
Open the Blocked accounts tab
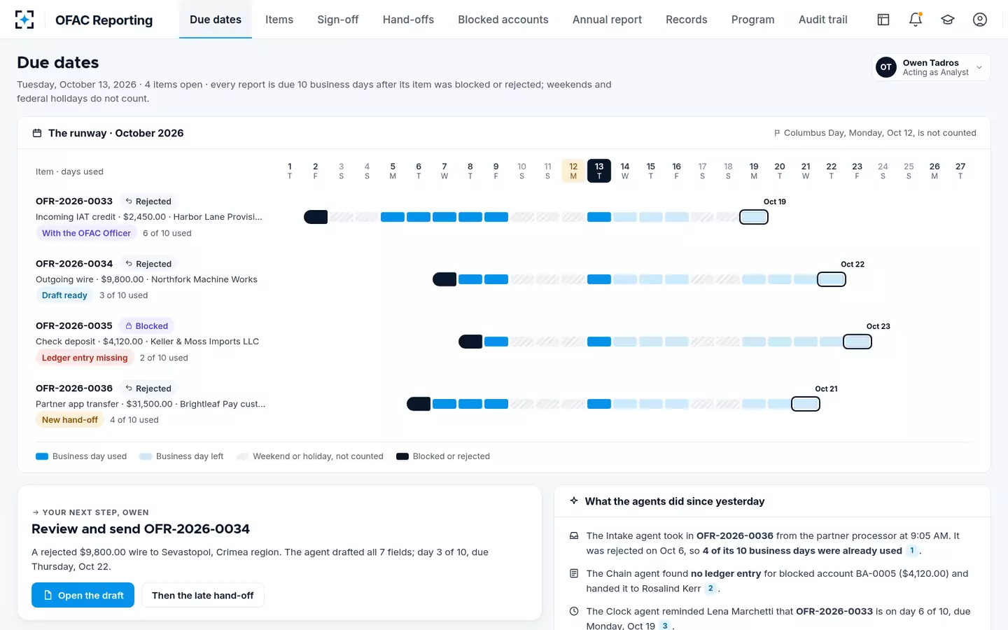point(503,20)
